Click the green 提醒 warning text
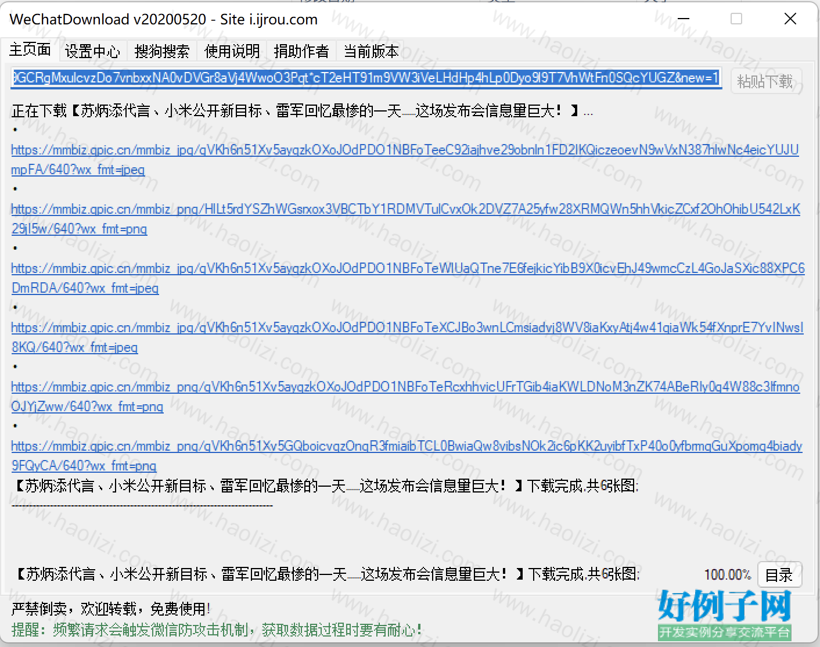 click(217, 630)
